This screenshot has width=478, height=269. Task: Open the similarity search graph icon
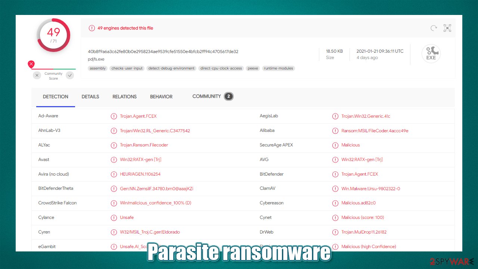[447, 28]
